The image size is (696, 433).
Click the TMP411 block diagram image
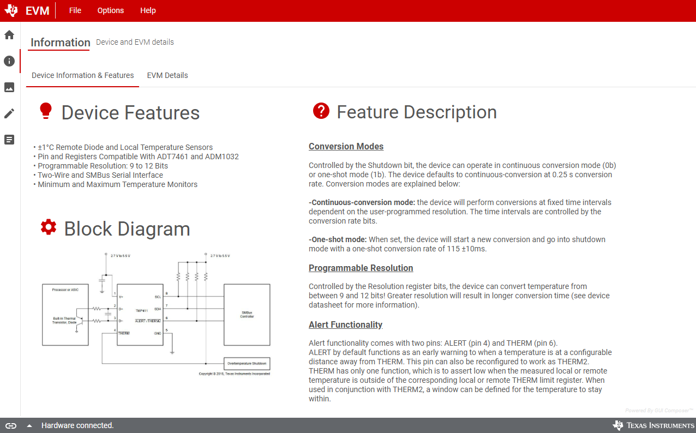pos(156,315)
